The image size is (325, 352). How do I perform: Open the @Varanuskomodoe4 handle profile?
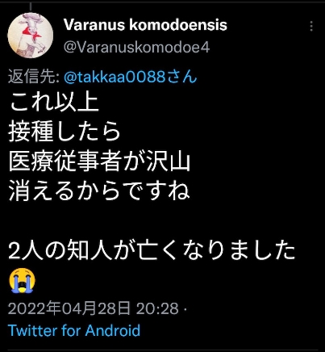coord(136,48)
